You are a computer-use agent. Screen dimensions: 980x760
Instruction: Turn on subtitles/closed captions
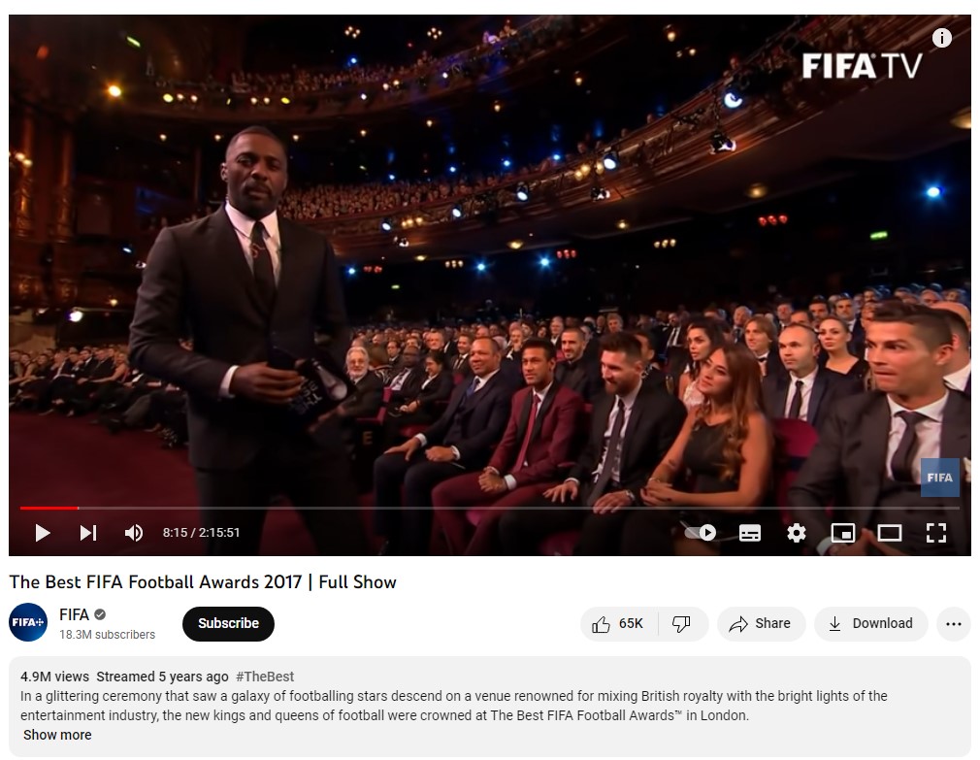pos(750,533)
